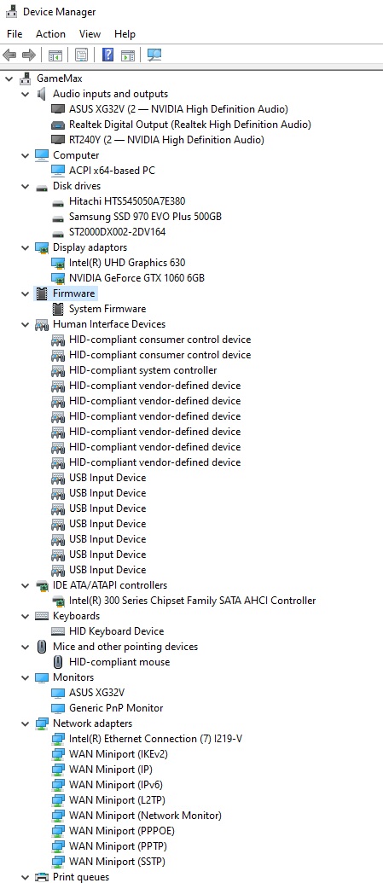Image resolution: width=383 pixels, height=883 pixels.
Task: Select WAN Miniport (PPPOE)
Action: point(122,831)
